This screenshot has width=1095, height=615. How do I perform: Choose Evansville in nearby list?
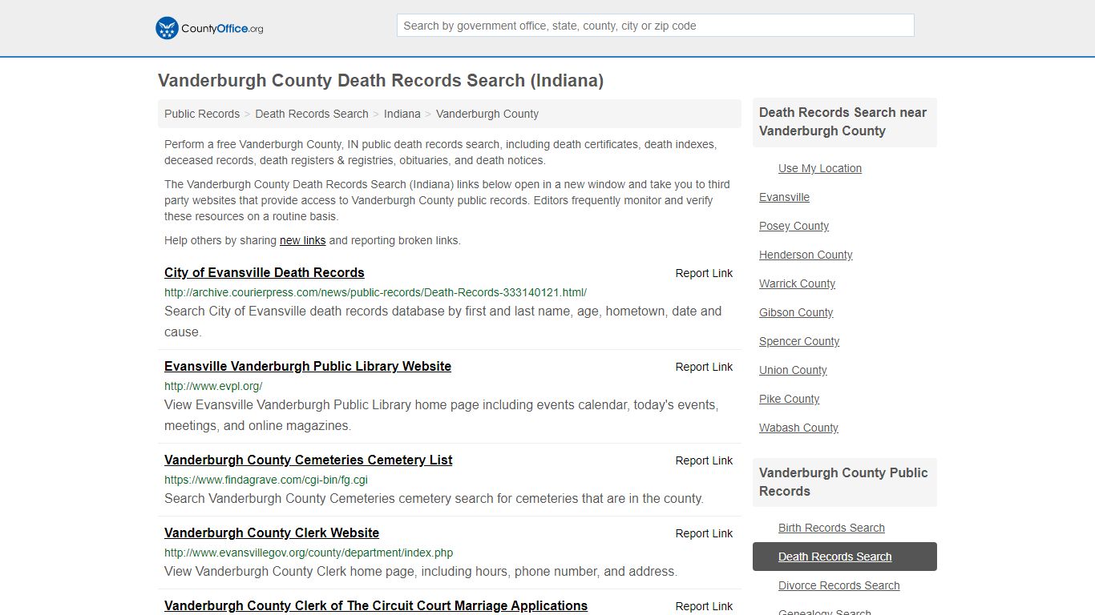784,197
